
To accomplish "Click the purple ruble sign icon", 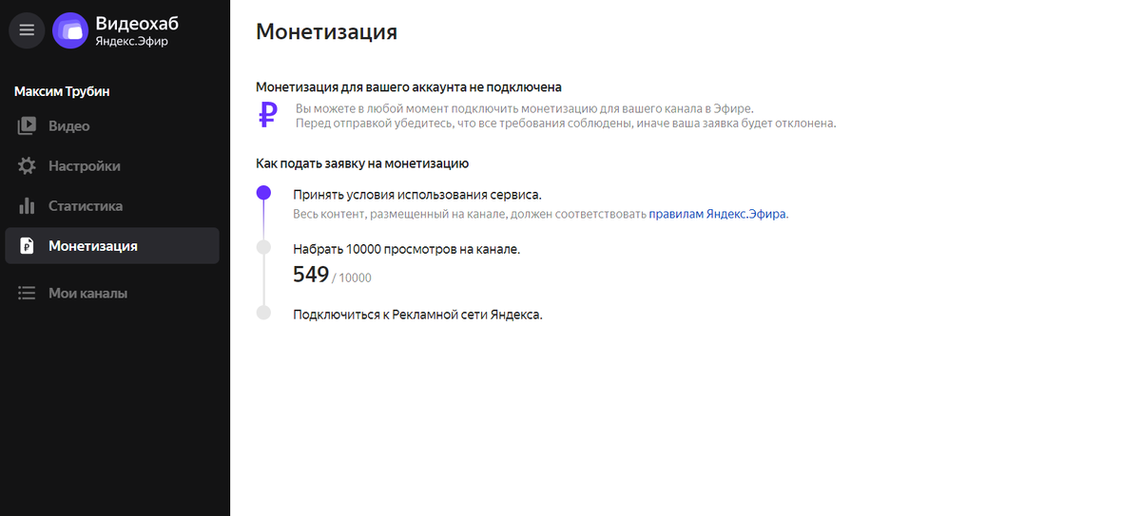I will pyautogui.click(x=267, y=116).
